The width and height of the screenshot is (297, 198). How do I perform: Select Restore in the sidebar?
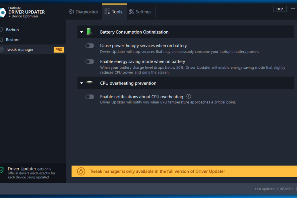point(13,40)
